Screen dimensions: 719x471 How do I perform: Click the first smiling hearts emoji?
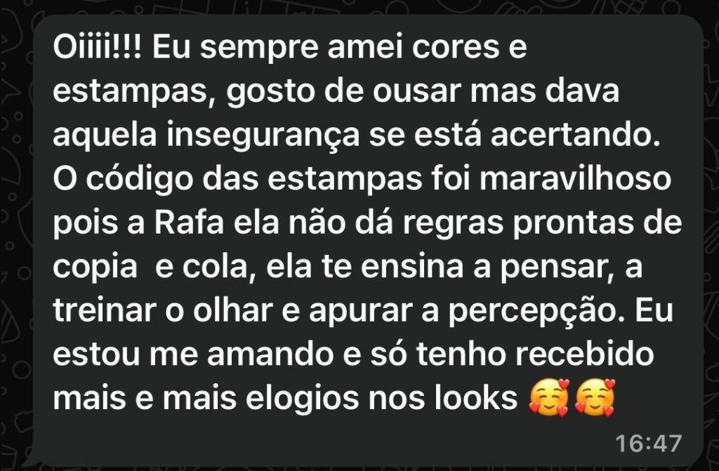[x=549, y=397]
